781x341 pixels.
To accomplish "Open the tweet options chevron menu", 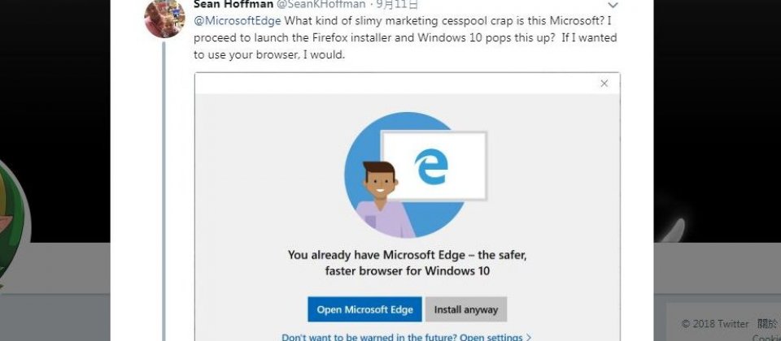I will (613, 6).
